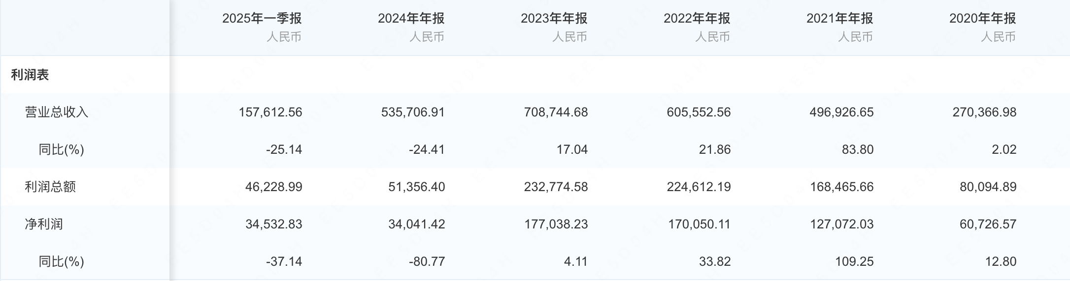1070x281 pixels.
Task: Select the revenue value 157,612.56
Action: [270, 112]
